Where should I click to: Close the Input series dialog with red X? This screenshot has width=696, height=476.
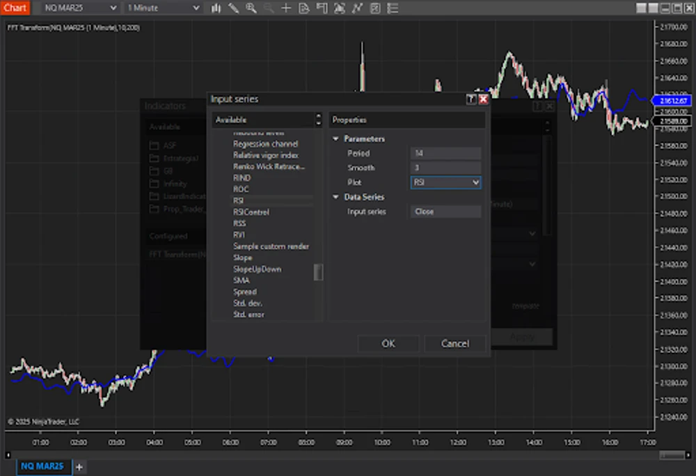[484, 100]
